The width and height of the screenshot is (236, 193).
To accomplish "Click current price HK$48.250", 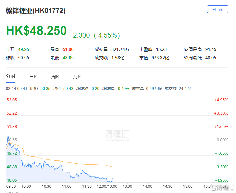I will coord(36,31).
